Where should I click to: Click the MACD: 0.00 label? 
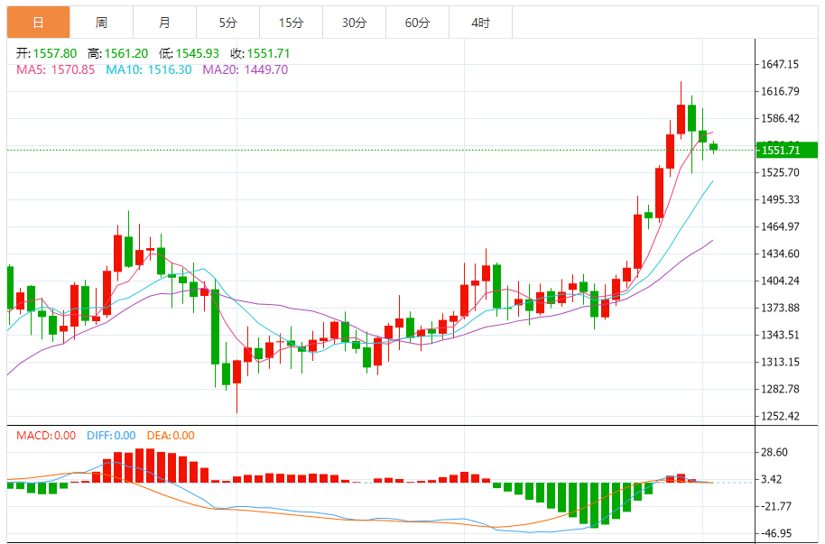pos(46,436)
